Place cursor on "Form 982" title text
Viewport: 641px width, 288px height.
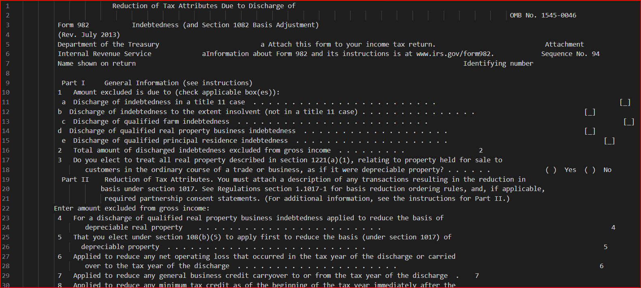(73, 25)
